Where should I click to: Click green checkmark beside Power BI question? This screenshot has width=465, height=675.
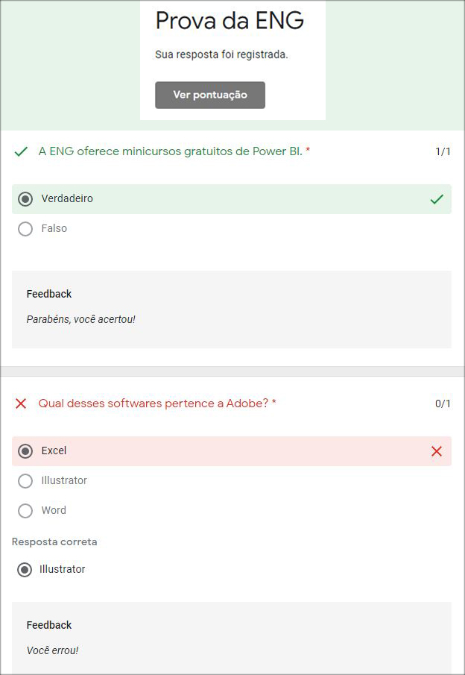click(21, 152)
